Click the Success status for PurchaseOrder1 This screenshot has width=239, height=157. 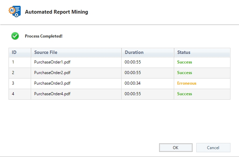[x=184, y=62]
